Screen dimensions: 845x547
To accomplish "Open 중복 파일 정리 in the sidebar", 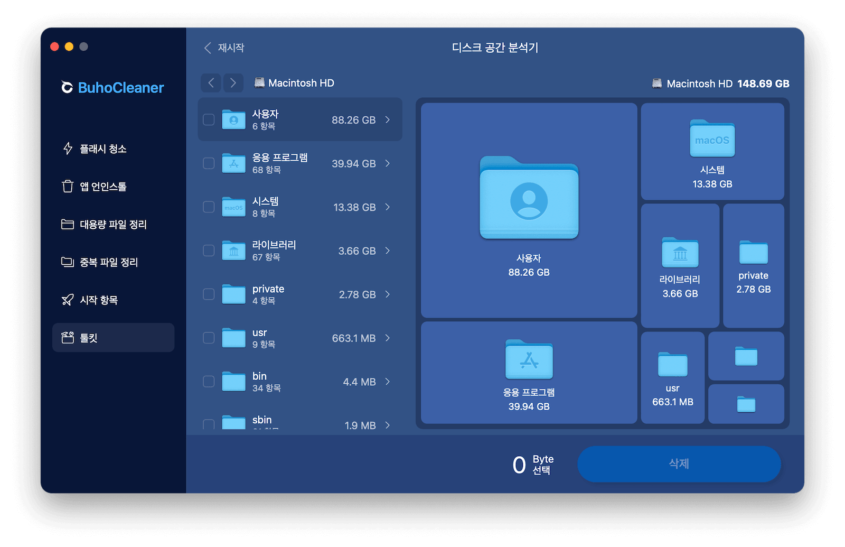I will pos(113,262).
